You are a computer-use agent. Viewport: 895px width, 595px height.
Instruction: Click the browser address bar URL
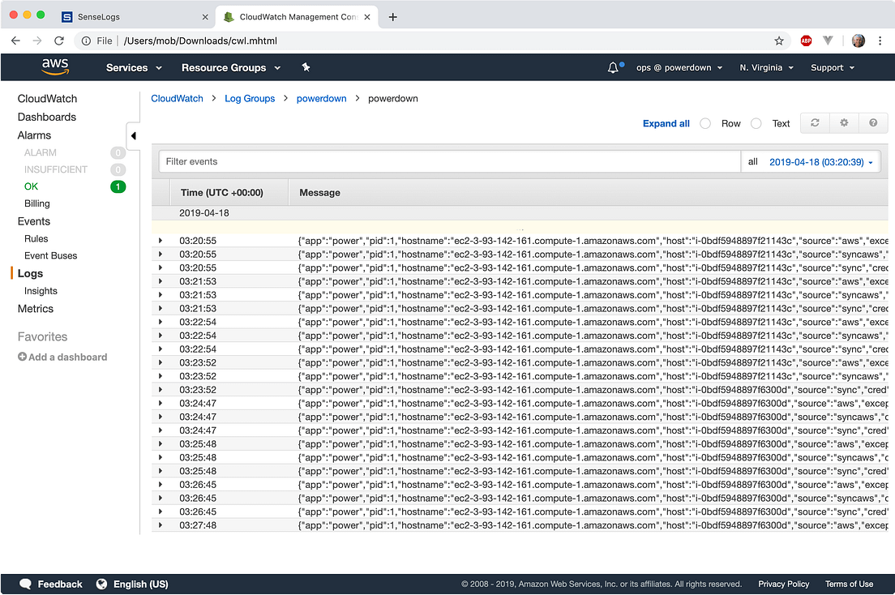(200, 41)
